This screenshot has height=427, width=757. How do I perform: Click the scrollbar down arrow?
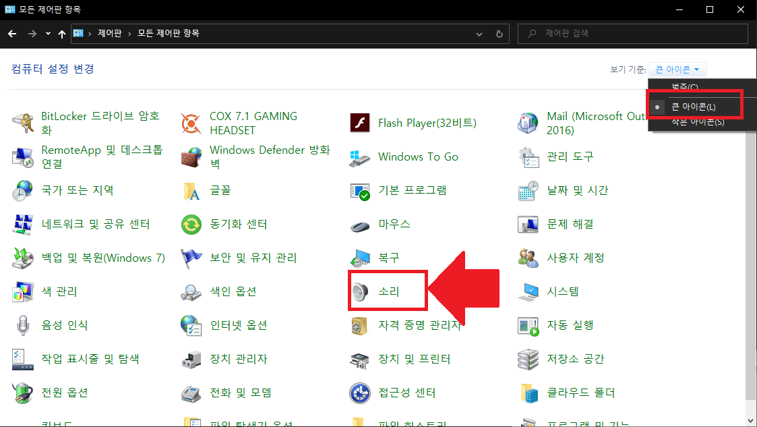(751, 421)
